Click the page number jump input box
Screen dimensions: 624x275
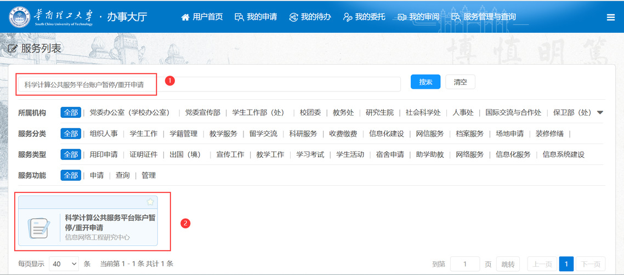pyautogui.click(x=465, y=264)
